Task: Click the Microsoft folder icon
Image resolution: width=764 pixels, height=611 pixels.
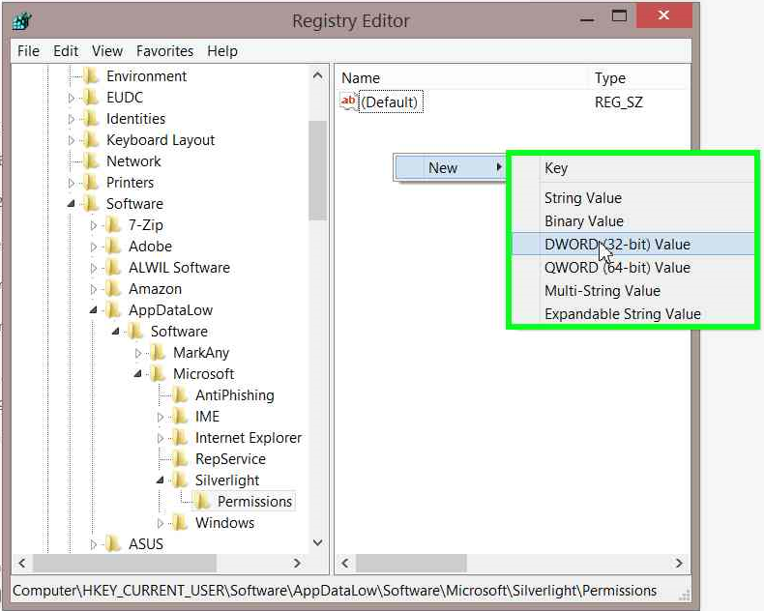Action: tap(158, 374)
